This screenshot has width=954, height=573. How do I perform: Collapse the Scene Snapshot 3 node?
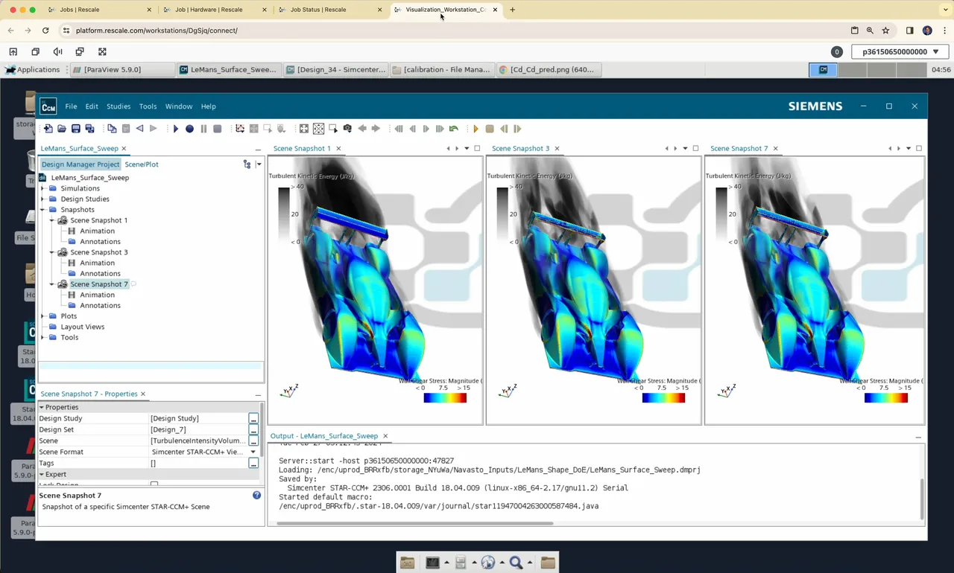(x=52, y=252)
